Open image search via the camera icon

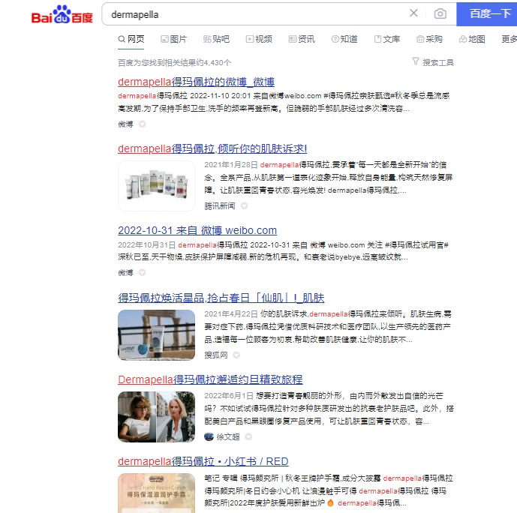click(x=440, y=13)
